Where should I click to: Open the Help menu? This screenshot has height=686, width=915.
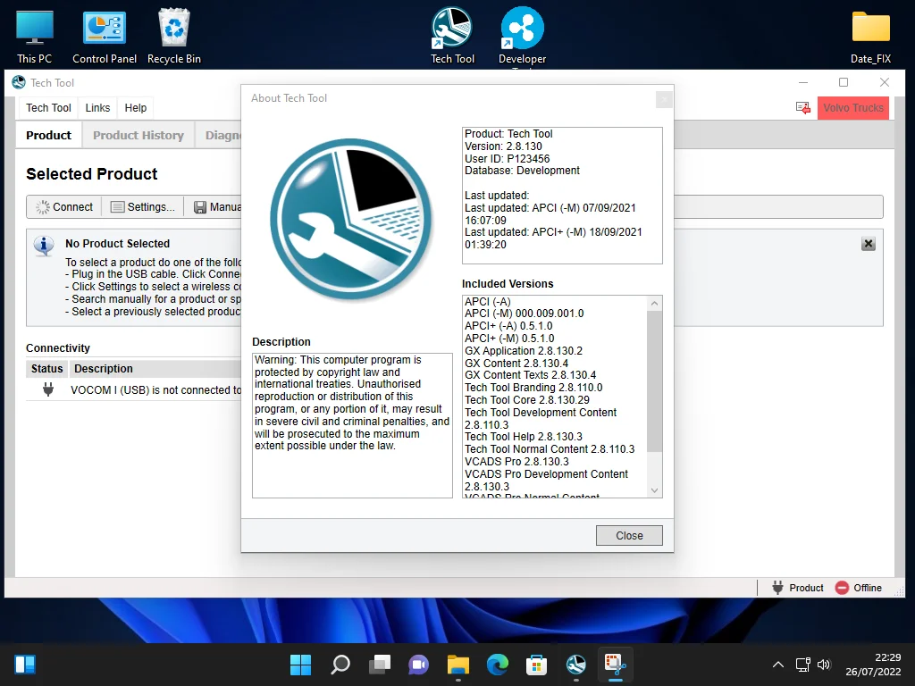[x=136, y=108]
